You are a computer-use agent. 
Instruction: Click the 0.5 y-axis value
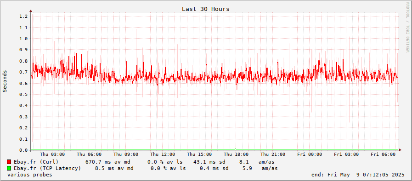[x=23, y=95]
